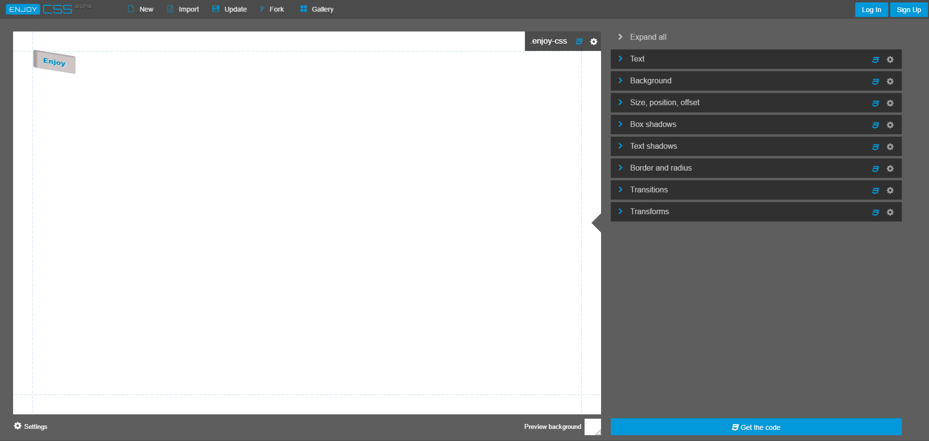
Task: Click the Log In button
Action: click(x=871, y=10)
